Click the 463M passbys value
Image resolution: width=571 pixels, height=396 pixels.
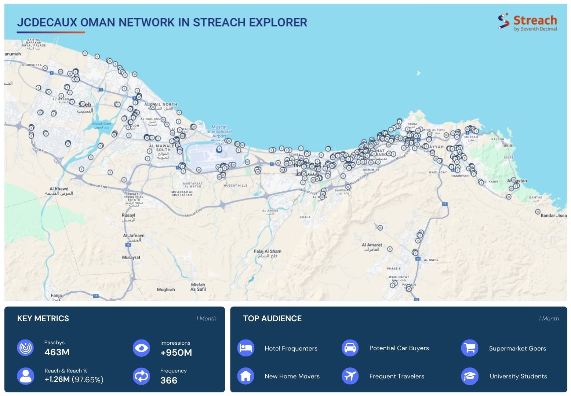[57, 352]
